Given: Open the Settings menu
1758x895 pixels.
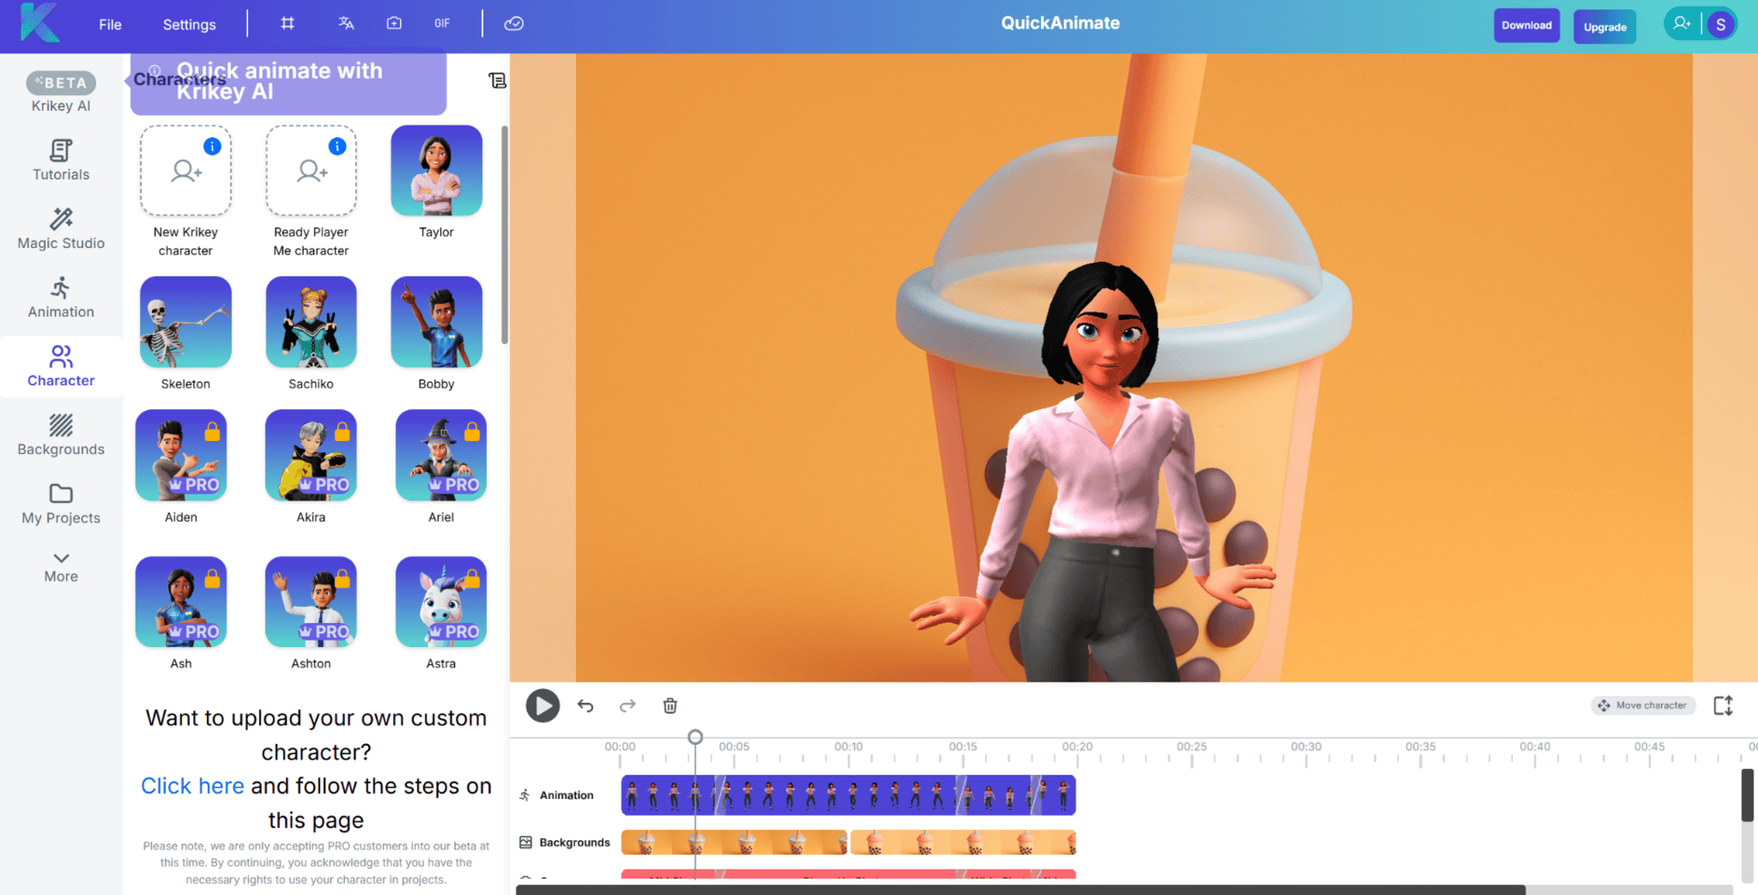Looking at the screenshot, I should pyautogui.click(x=190, y=25).
